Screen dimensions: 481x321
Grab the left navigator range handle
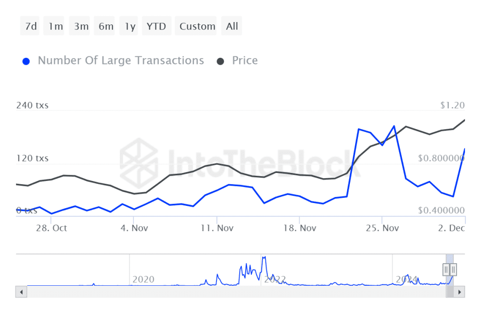click(446, 270)
